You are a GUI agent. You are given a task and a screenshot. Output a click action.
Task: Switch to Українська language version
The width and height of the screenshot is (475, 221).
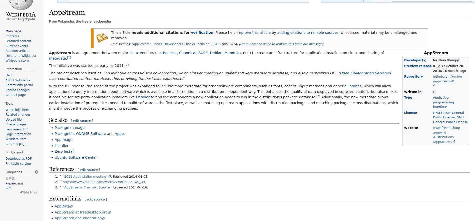(x=14, y=183)
